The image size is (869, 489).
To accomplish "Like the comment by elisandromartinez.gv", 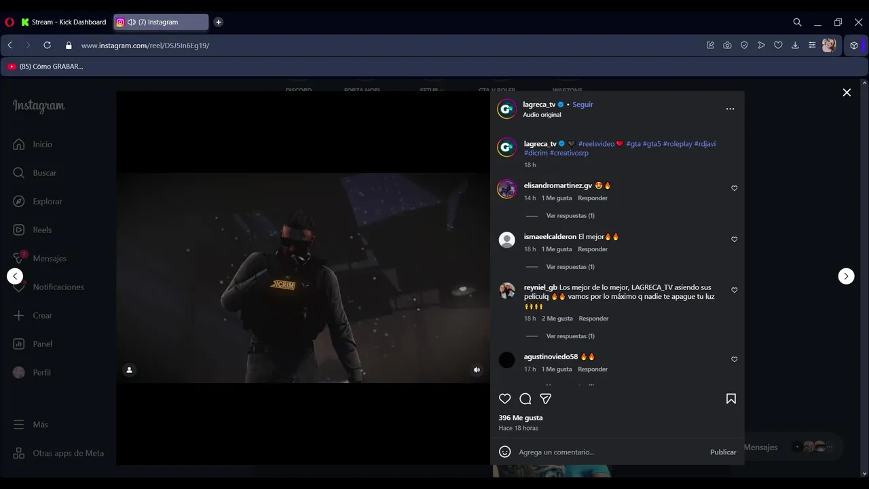I will click(x=734, y=188).
